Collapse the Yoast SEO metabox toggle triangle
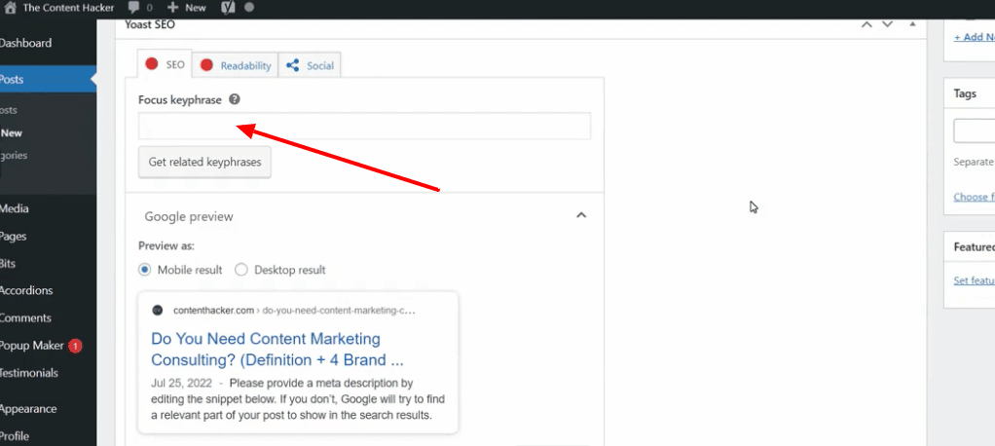This screenshot has width=995, height=446. click(912, 24)
